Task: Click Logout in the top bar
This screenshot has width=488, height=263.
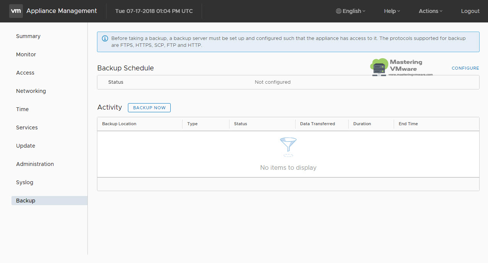Action: click(x=470, y=11)
